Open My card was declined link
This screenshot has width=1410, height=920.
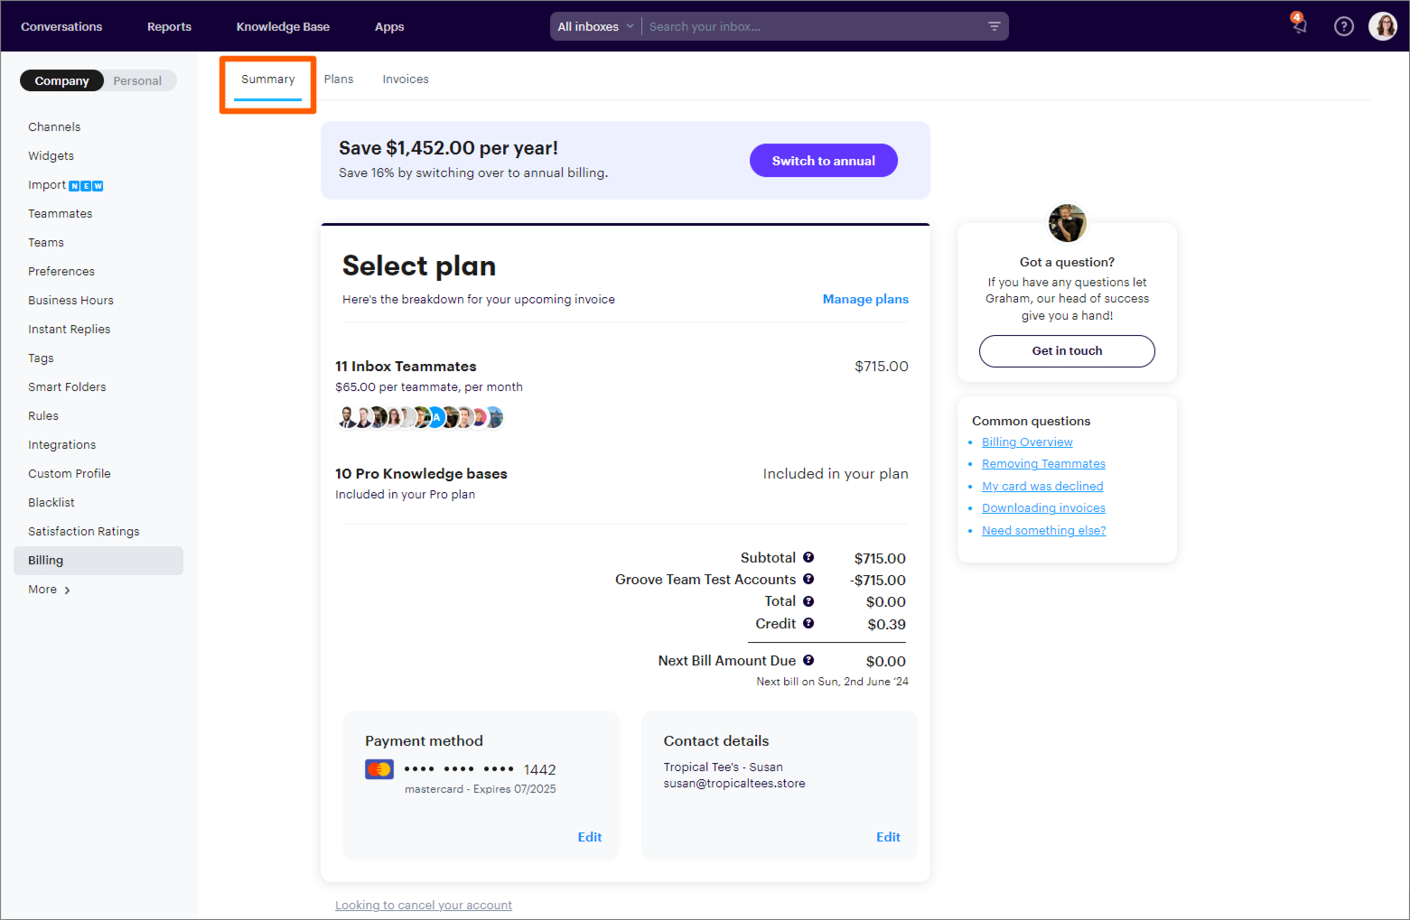click(1042, 486)
